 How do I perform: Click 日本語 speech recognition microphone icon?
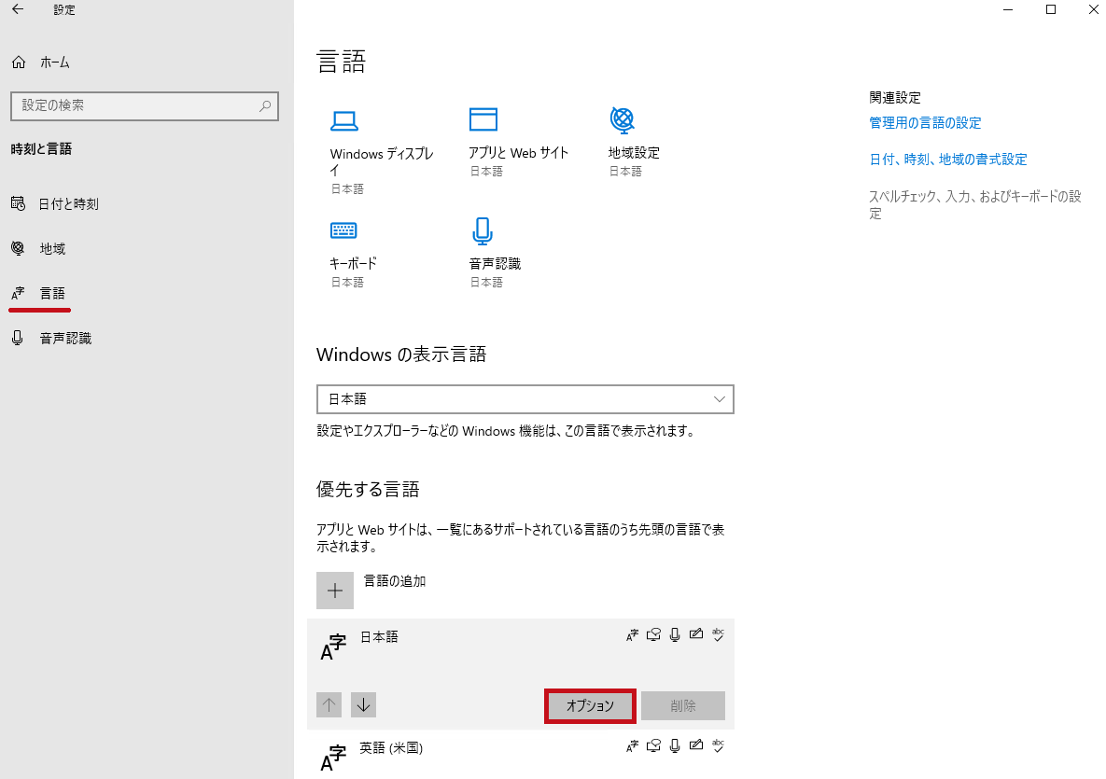pos(675,634)
